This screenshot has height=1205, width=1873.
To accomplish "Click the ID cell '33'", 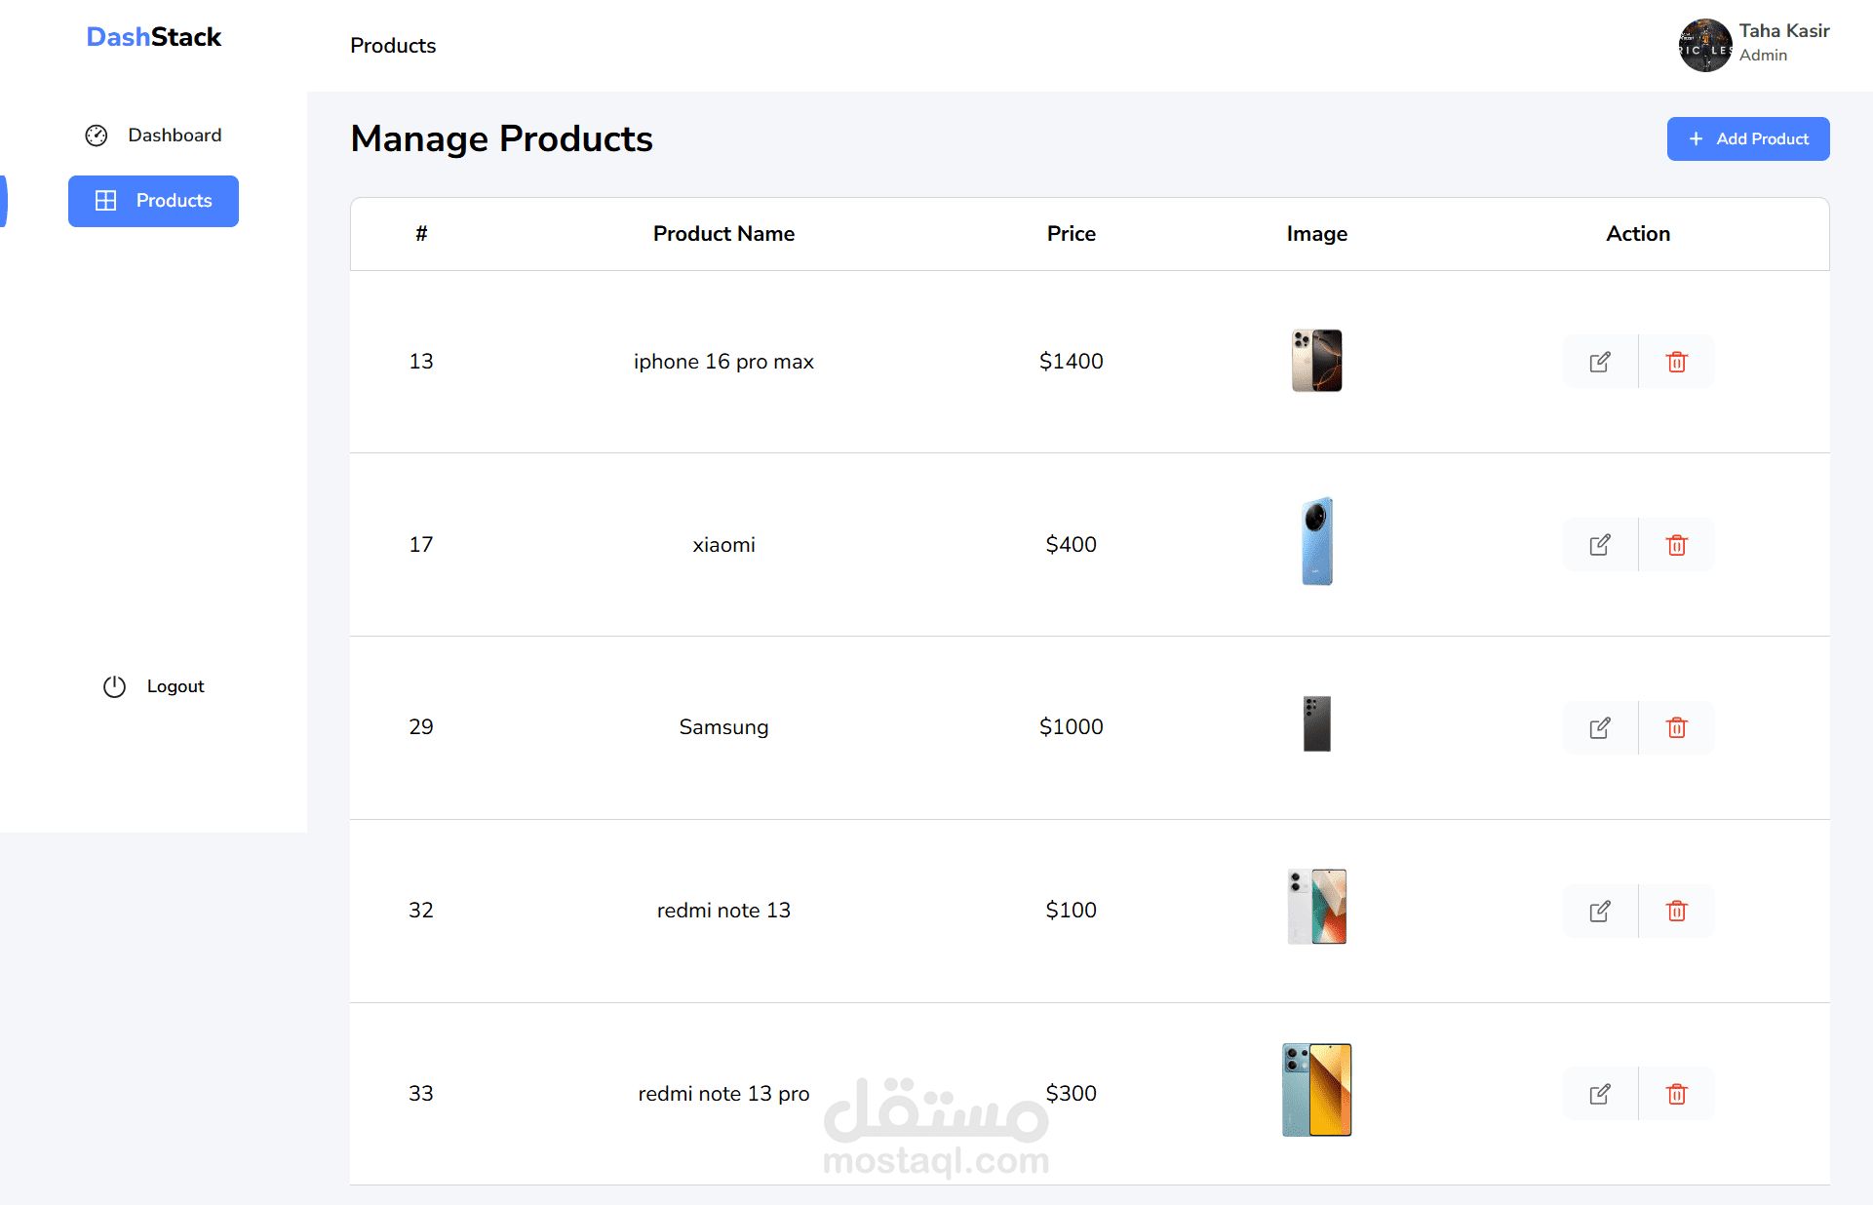I will tap(421, 1094).
